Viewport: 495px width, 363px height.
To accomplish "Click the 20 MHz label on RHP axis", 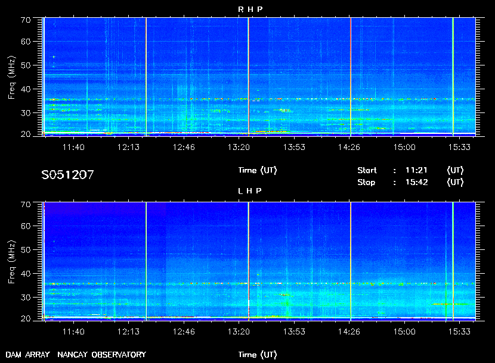I will coord(26,134).
